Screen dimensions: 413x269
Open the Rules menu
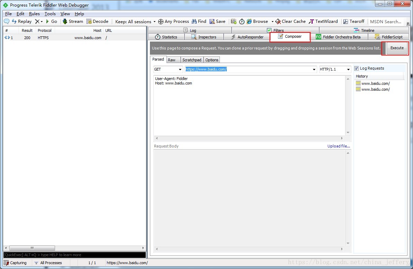34,14
